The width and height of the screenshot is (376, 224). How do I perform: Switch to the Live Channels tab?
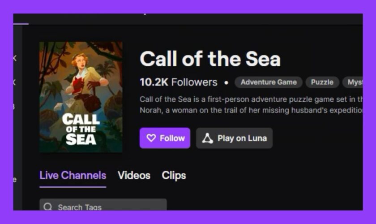73,175
